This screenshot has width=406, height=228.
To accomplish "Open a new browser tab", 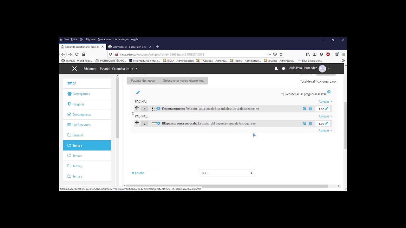I will click(157, 47).
